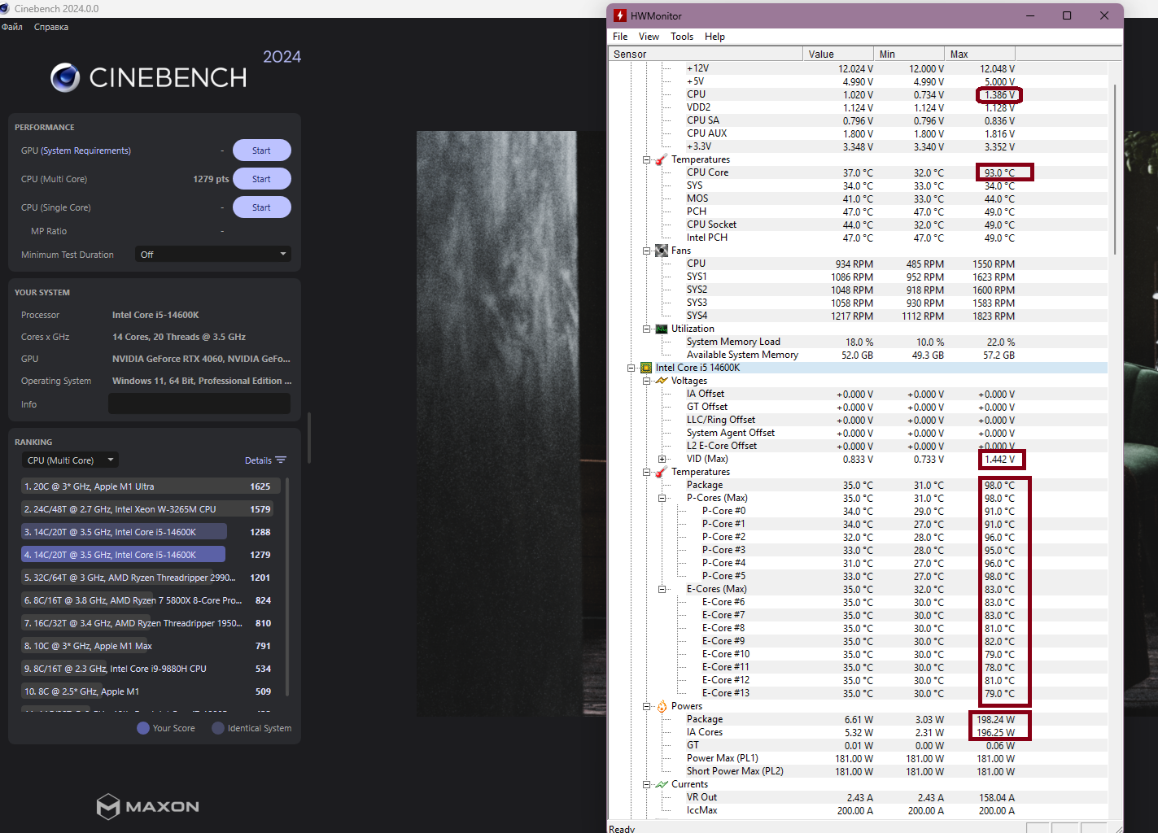
Task: Click the Value column header
Action: (x=838, y=54)
